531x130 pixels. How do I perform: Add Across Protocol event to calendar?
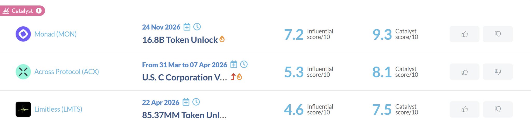click(x=234, y=64)
